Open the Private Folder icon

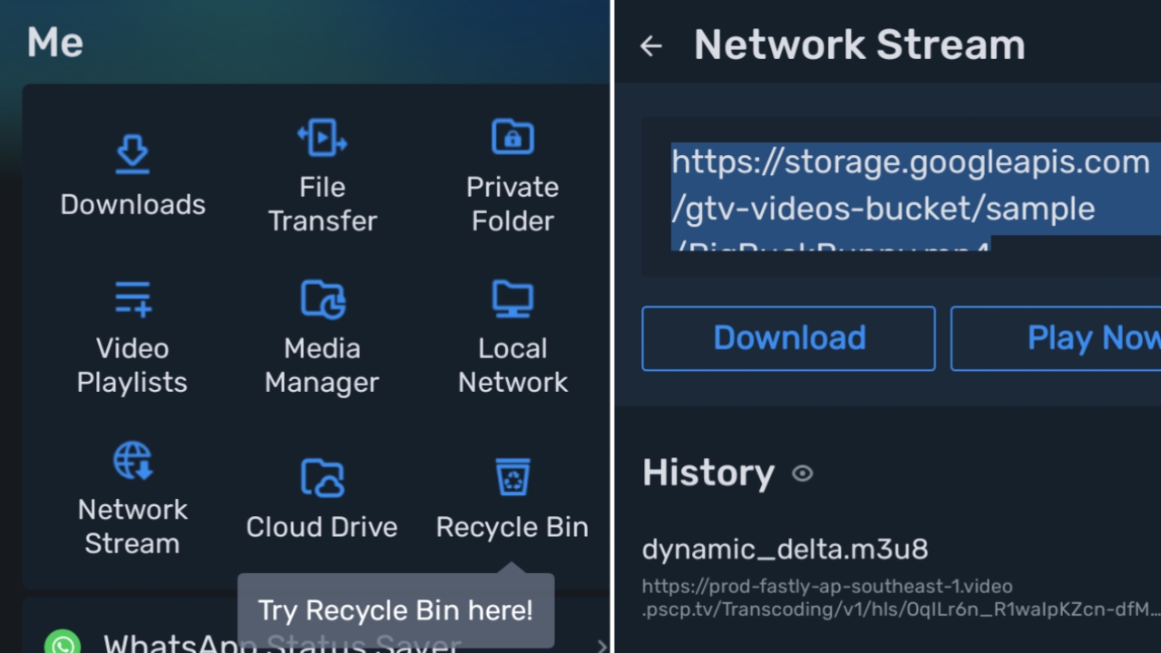tap(512, 138)
